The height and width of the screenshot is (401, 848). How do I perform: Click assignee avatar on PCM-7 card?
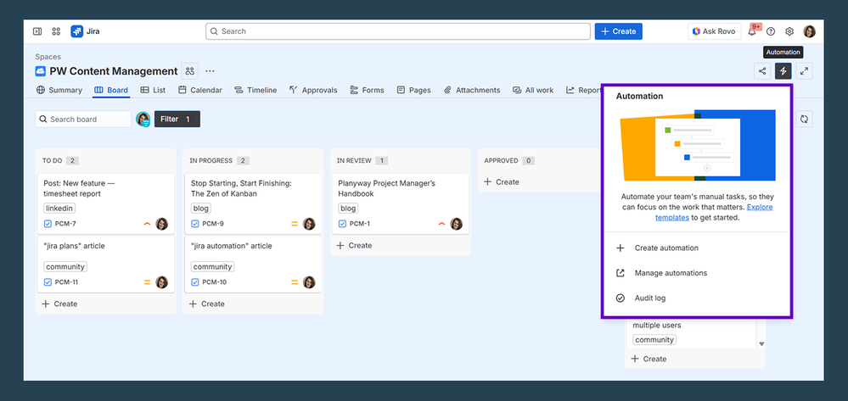tap(161, 224)
